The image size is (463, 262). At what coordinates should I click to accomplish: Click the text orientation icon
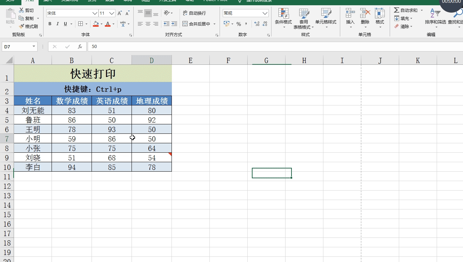(x=167, y=13)
